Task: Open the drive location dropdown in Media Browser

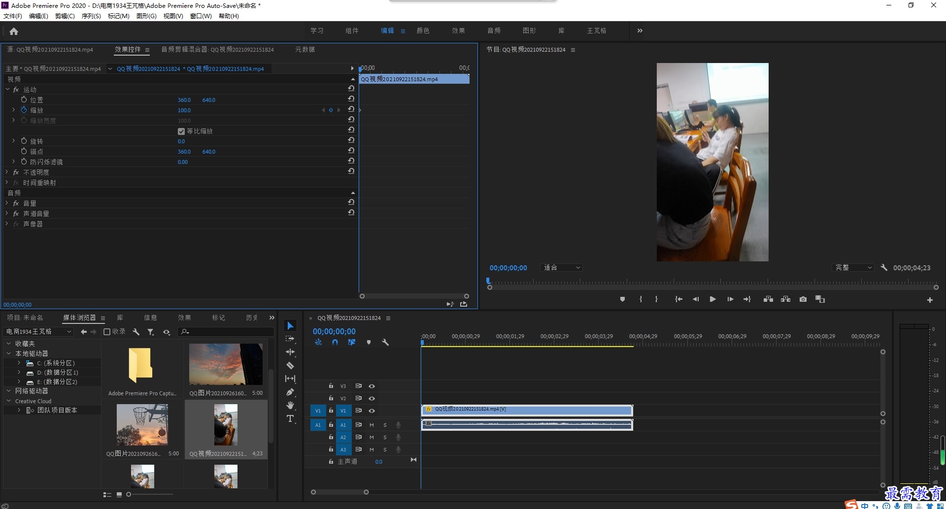Action: click(x=38, y=332)
